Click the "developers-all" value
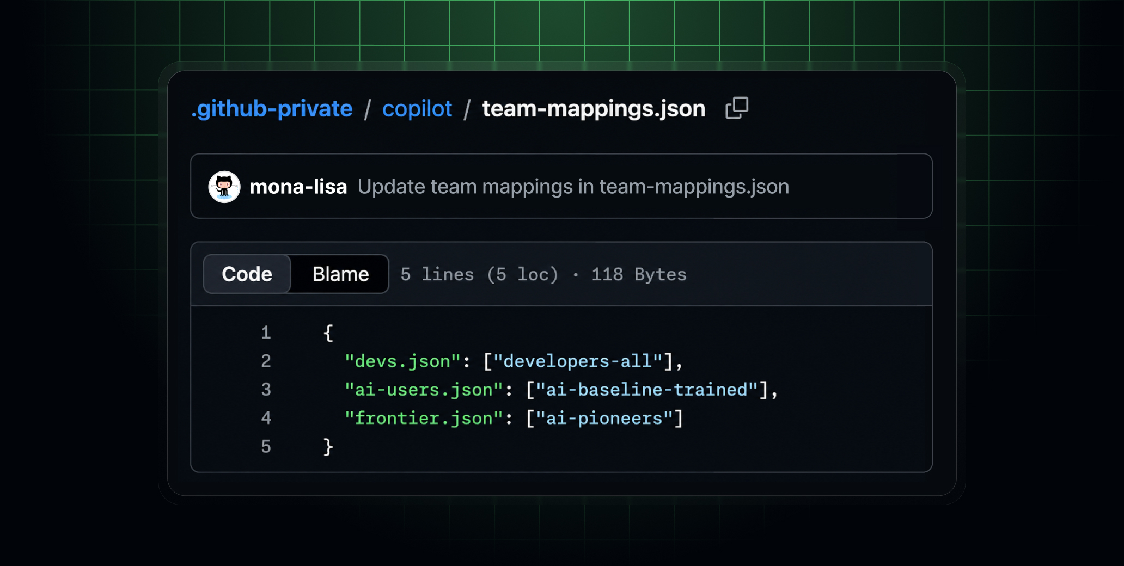 pos(578,361)
